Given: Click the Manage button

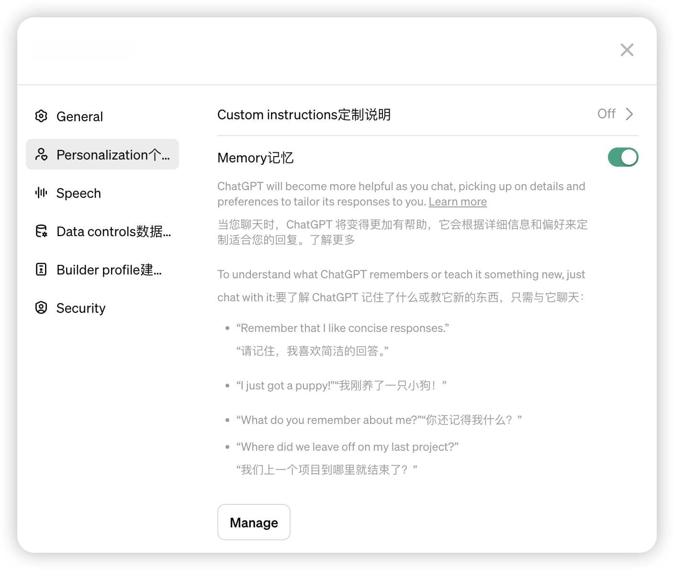Looking at the screenshot, I should (254, 522).
